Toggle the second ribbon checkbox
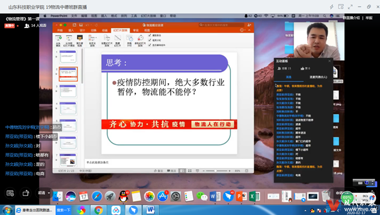The height and width of the screenshot is (215, 380). coord(150,40)
